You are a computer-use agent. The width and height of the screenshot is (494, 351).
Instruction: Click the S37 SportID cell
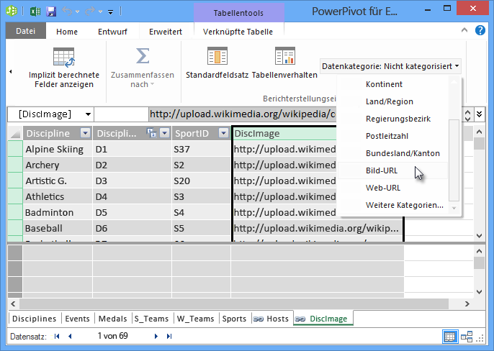pos(201,149)
